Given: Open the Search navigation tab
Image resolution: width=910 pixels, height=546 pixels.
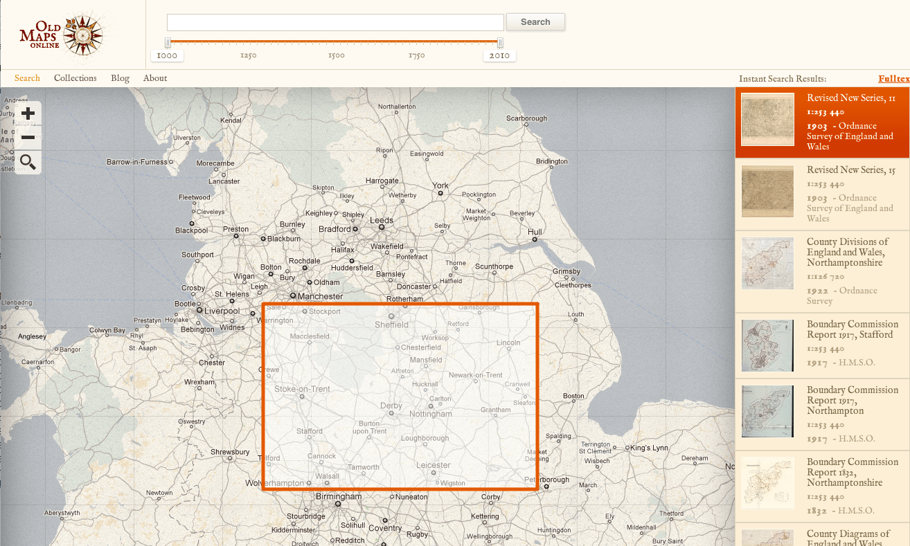Looking at the screenshot, I should point(27,78).
